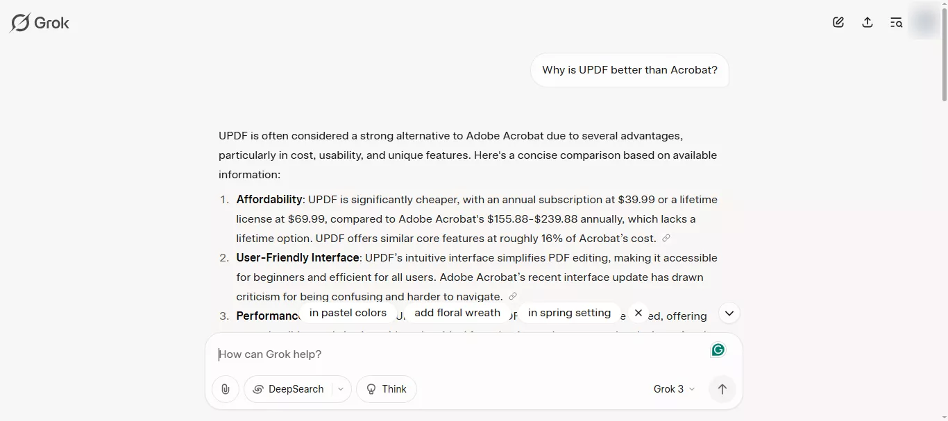Focus the 'How can Grok help?' input
948x421 pixels.
(x=462, y=354)
